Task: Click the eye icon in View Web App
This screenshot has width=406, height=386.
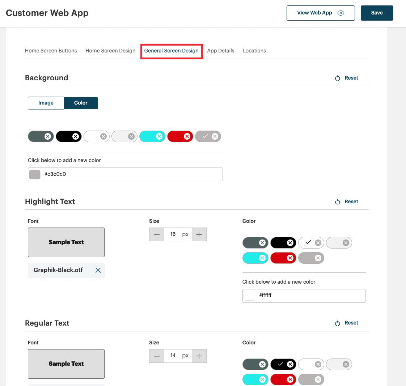Action: point(341,13)
